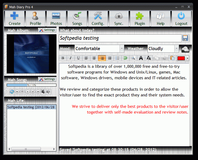Stop the song playback
This screenshot has width=198, height=160.
(22, 92)
